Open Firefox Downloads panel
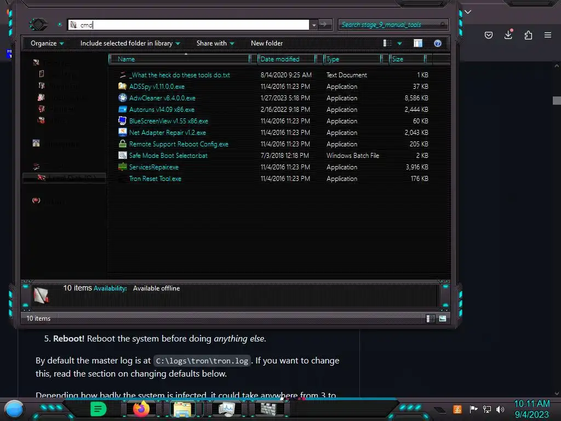The width and height of the screenshot is (561, 421). 508,35
